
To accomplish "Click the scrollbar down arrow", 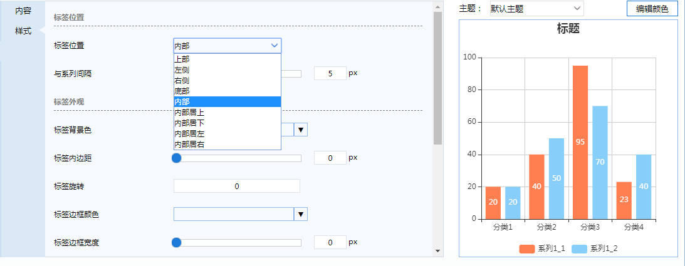I will click(x=437, y=250).
